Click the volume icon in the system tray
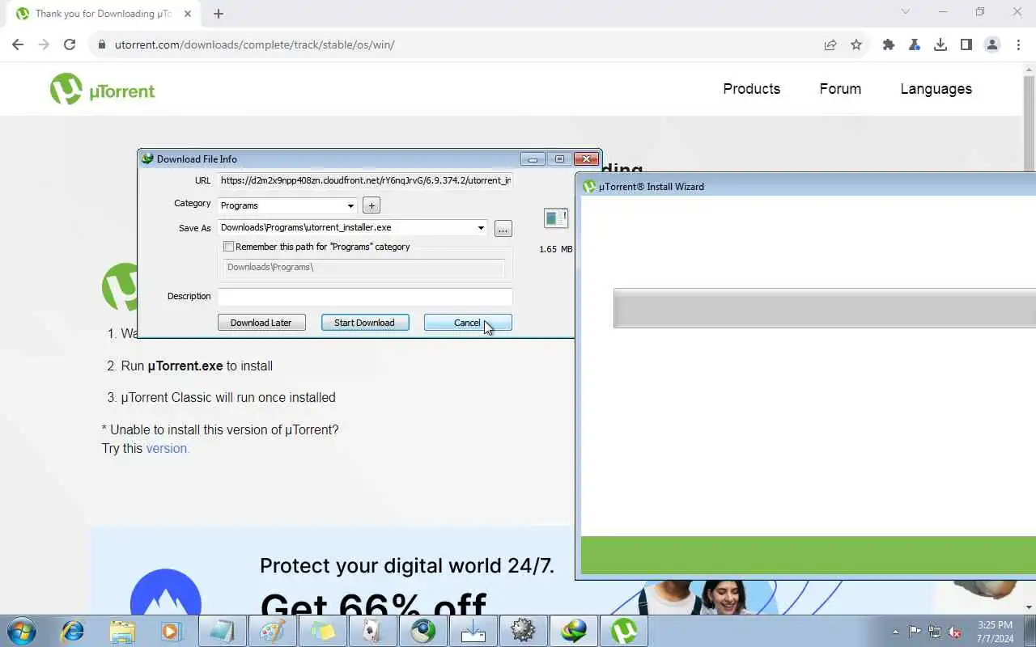 (955, 632)
